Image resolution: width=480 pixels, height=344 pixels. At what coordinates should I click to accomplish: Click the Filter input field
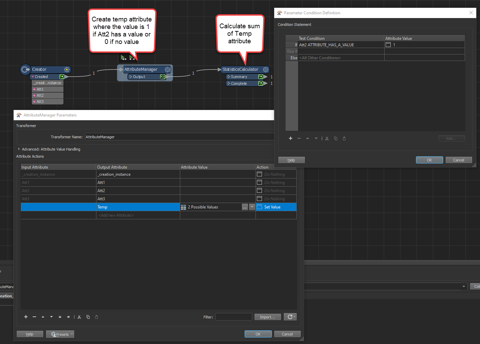pos(234,317)
